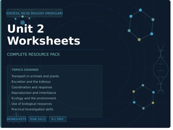Image resolution: width=173 pixels, height=130 pixels.
Task: Click the WORKSHEETS tag
Action: click(17, 119)
